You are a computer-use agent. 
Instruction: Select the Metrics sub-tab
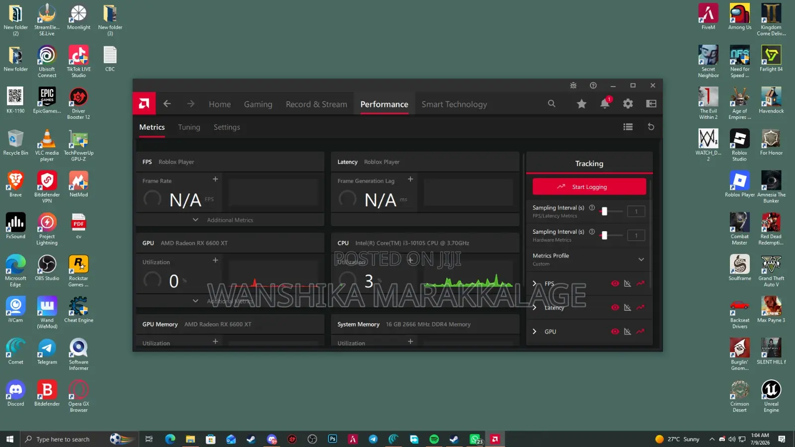pos(152,127)
